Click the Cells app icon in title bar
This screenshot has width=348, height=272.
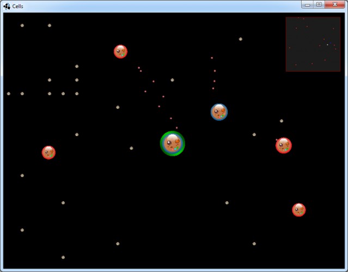7,6
